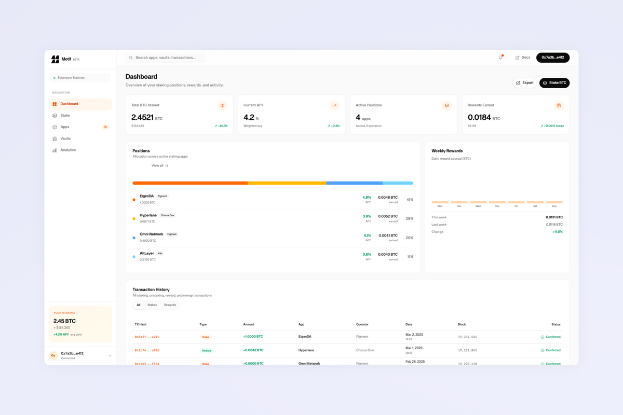Click the positions allocation bar

[273, 183]
